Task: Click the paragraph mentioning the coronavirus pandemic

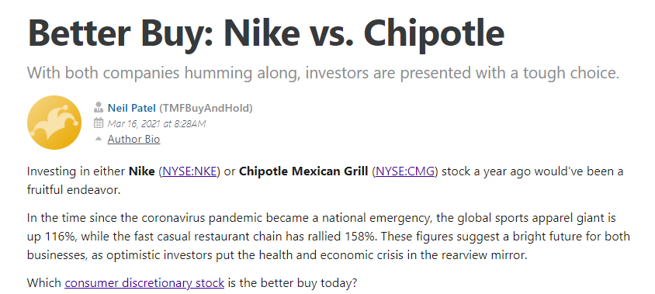Action: click(x=328, y=237)
